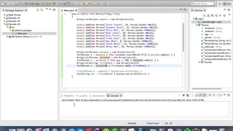Select Main.java in Package Explorer
This screenshot has width=233, height=131.
click(22, 33)
